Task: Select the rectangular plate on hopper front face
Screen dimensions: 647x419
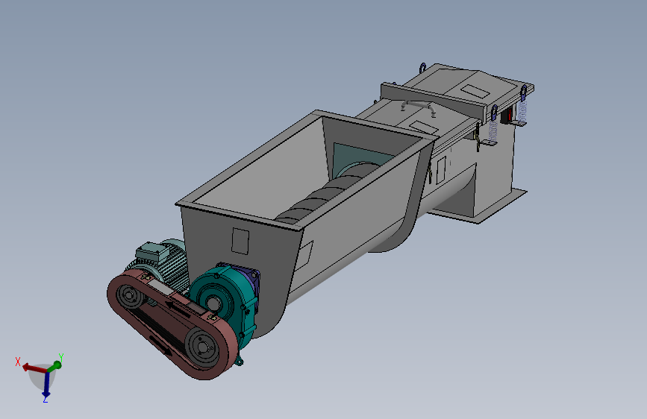Action: (x=240, y=241)
